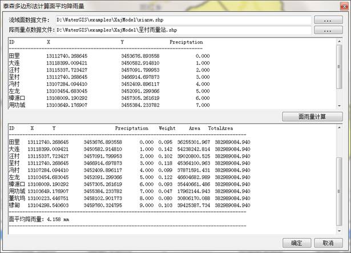Click precipitation value 7.000 in upper list
The height and width of the screenshot is (253, 351).
tap(203, 105)
